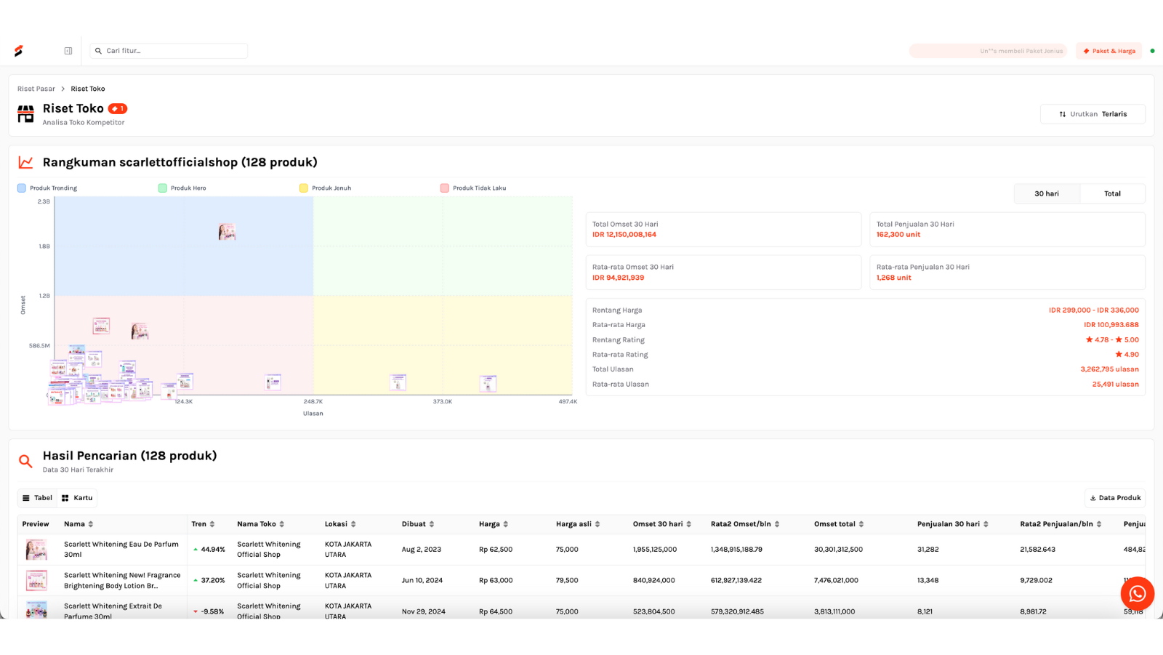Open the Paket & Harga button
The width and height of the screenshot is (1163, 655).
[1109, 51]
